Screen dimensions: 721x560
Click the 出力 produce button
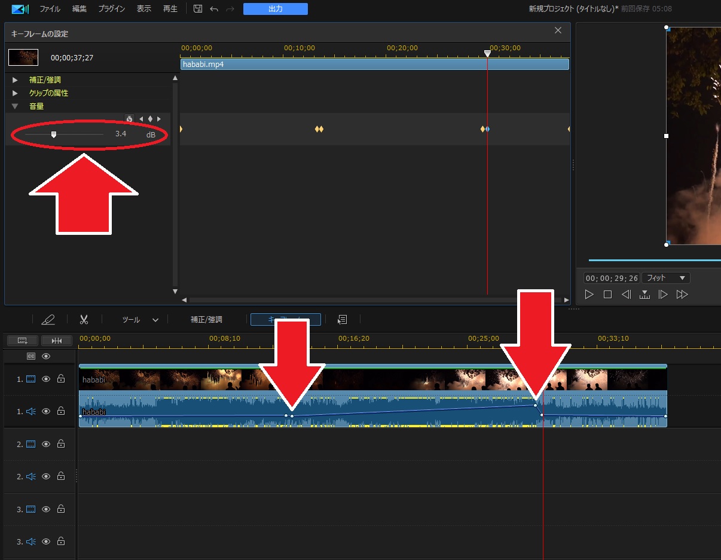(276, 9)
